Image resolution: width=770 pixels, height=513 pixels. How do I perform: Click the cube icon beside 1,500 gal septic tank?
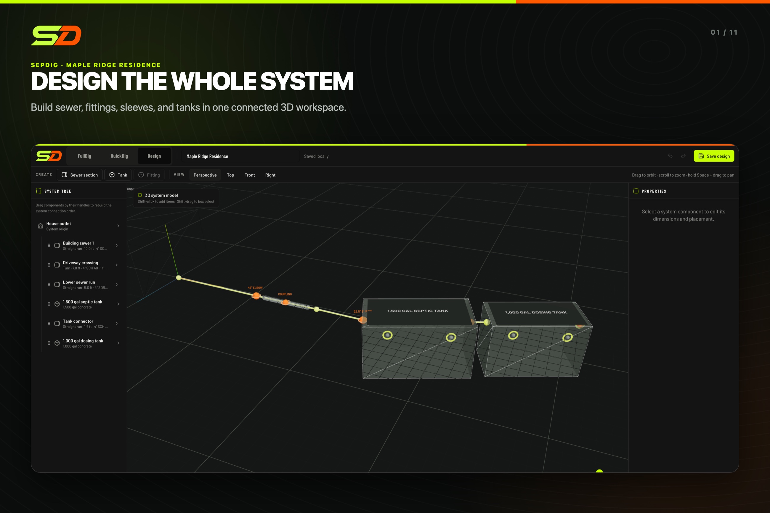tap(57, 304)
